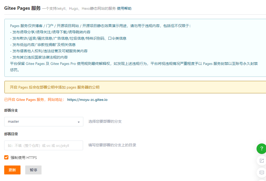
Task: Click the 更新 button
Action: [12, 170]
